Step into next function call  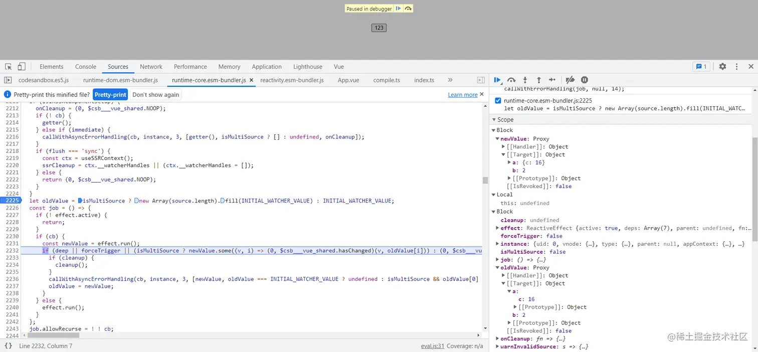[525, 80]
